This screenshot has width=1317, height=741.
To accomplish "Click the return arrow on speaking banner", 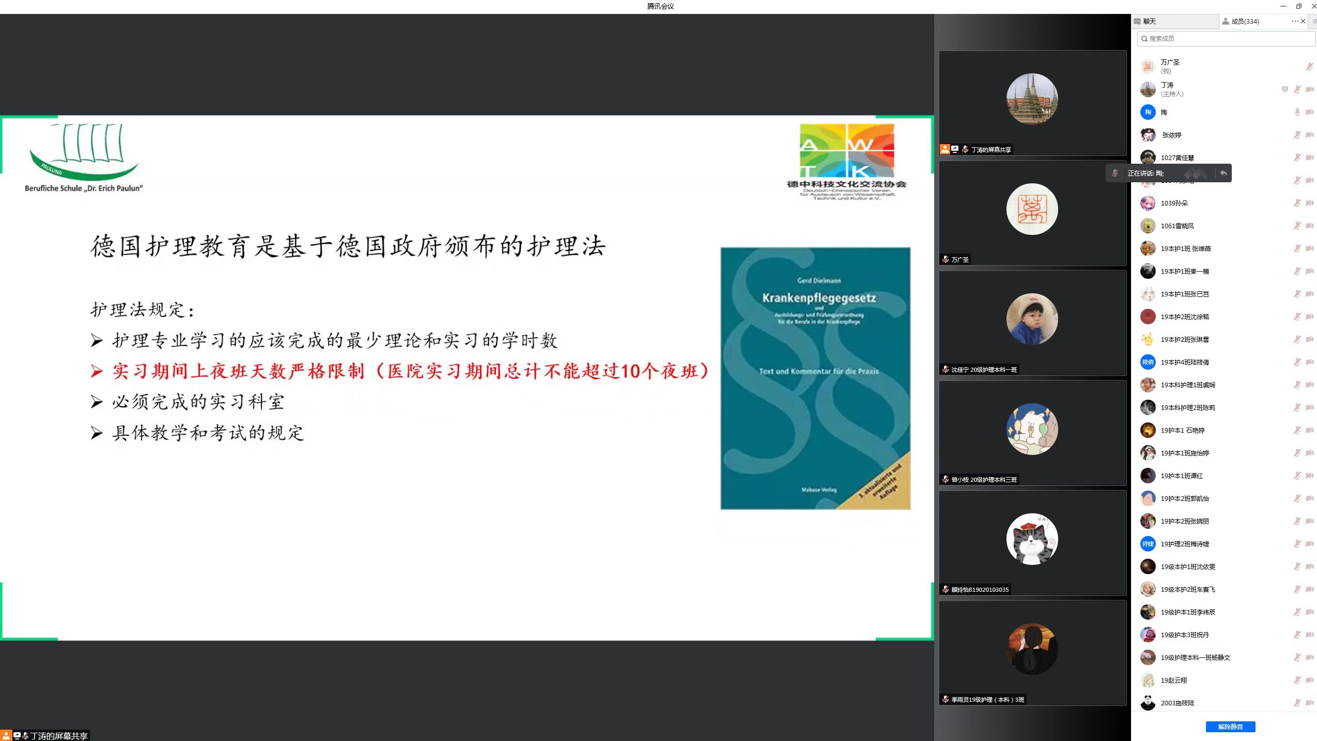I will tap(1223, 173).
